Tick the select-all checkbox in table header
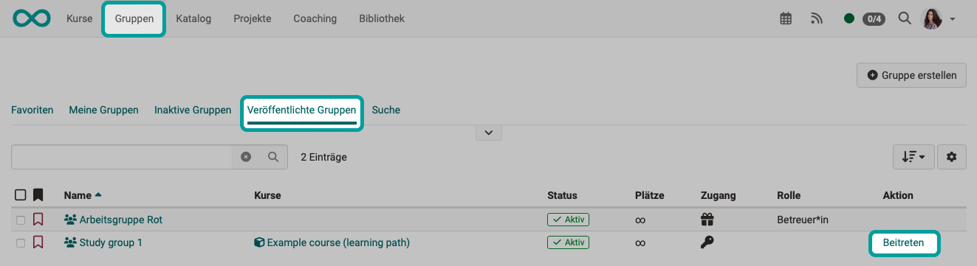This screenshot has width=977, height=266. click(21, 195)
